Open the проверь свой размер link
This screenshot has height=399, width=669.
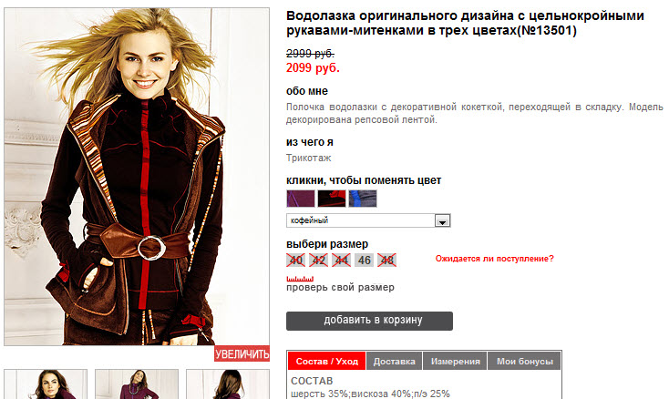pos(340,287)
